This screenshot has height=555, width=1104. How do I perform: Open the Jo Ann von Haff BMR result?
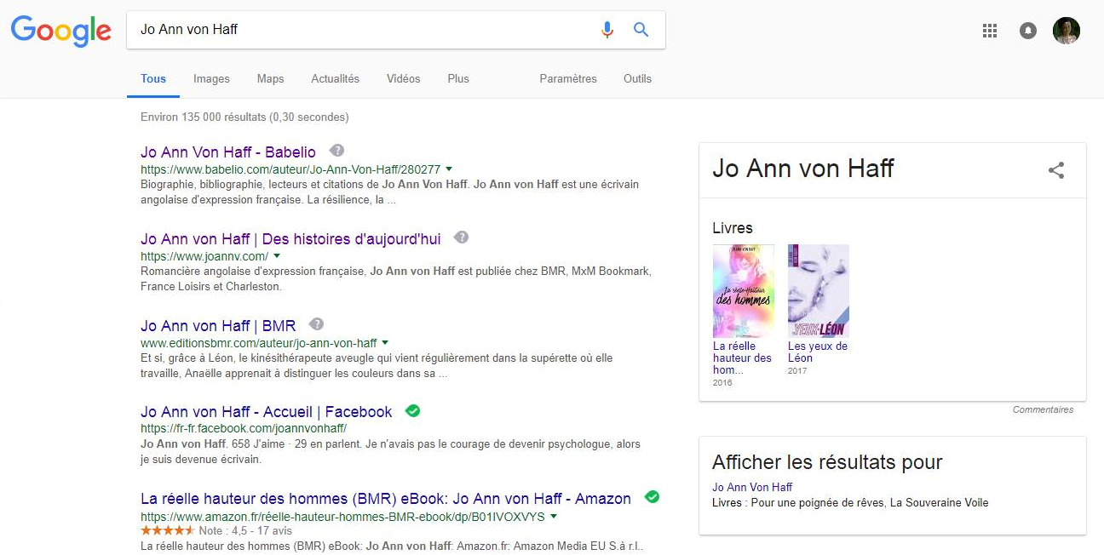click(x=218, y=325)
